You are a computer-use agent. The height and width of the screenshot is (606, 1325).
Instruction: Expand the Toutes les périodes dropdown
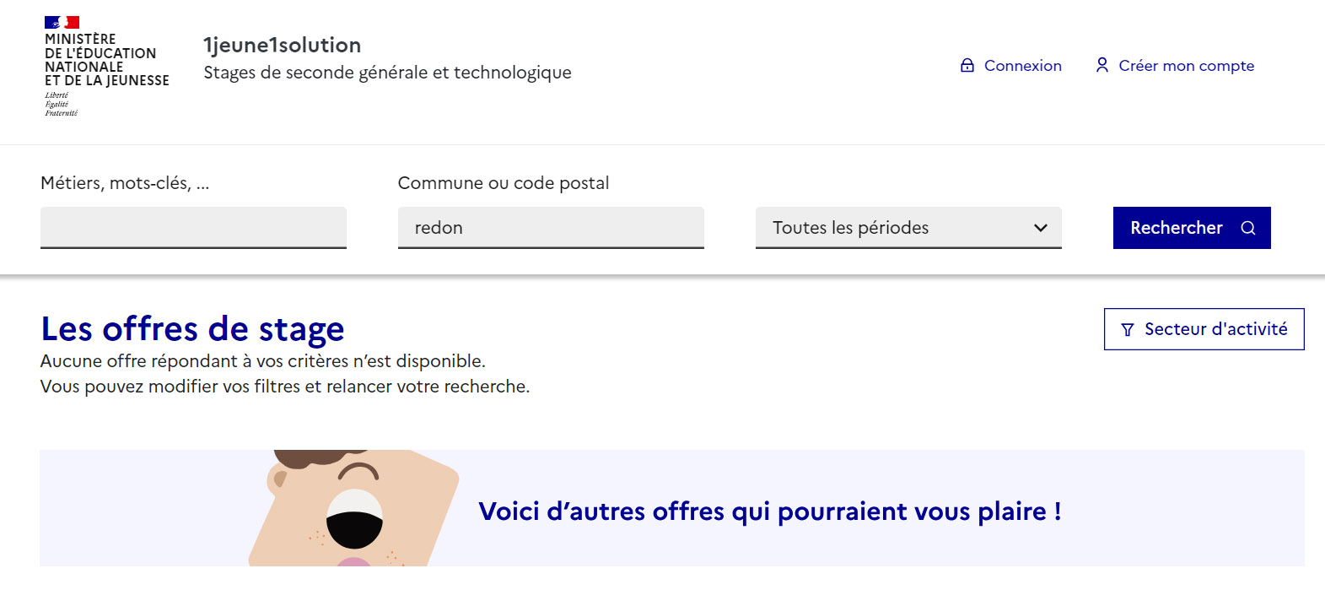908,228
